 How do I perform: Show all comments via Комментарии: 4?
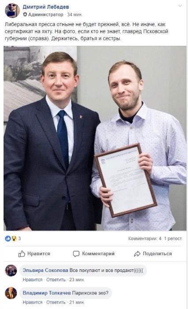pos(145,238)
